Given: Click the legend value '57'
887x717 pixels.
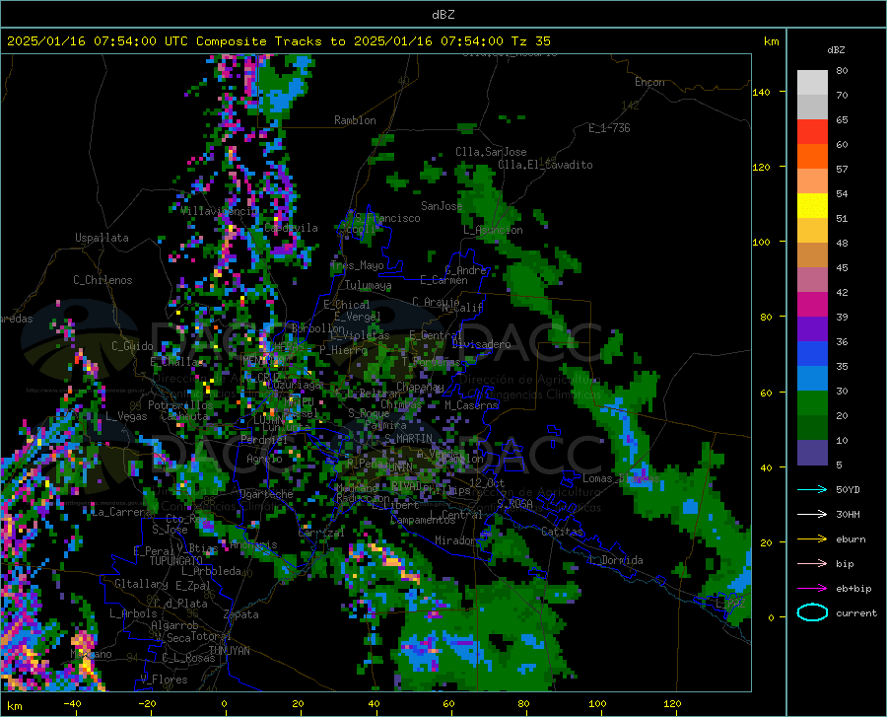Looking at the screenshot, I should (842, 169).
